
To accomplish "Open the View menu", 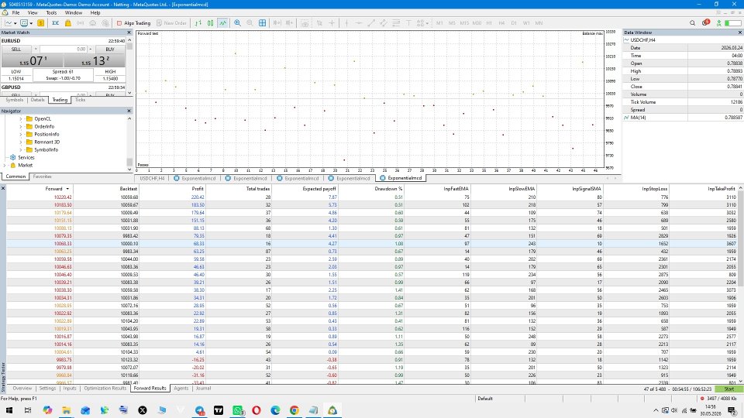I will pyautogui.click(x=33, y=13).
